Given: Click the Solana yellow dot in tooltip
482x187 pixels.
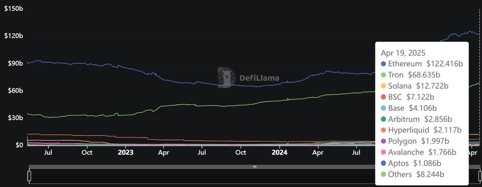Looking at the screenshot, I should coord(383,86).
